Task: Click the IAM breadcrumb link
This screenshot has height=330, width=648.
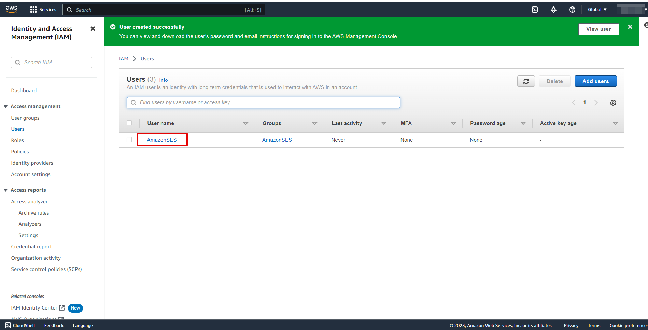Action: pyautogui.click(x=124, y=59)
